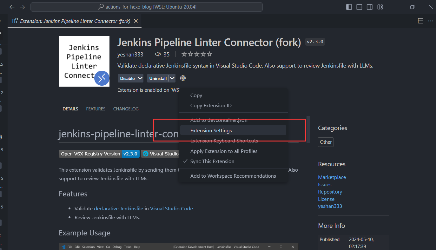
Task: Open the Customize Layout picker
Action: coord(380,7)
